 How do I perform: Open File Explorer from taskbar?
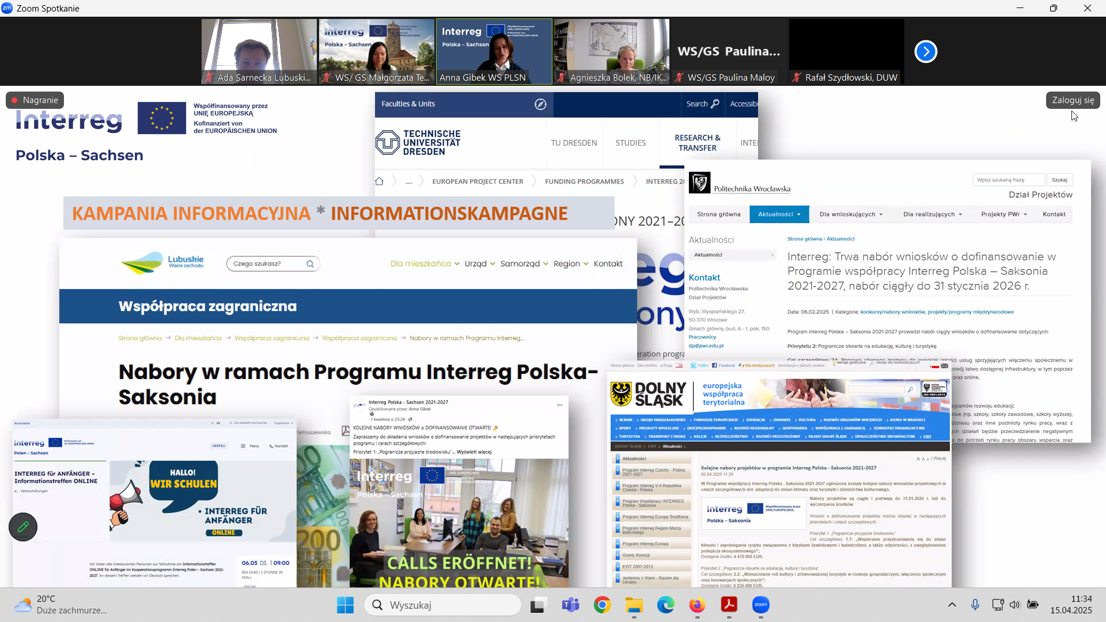point(634,605)
